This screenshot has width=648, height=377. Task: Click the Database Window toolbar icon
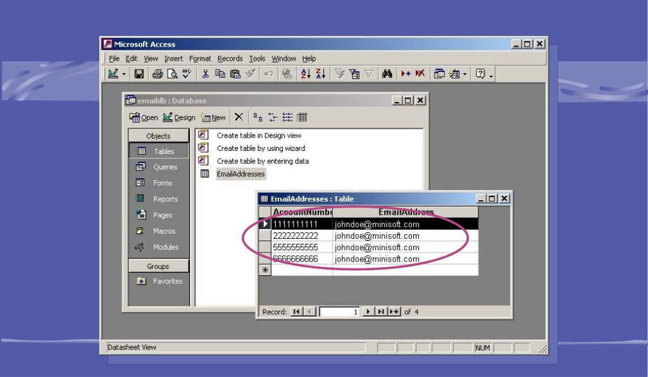[439, 74]
